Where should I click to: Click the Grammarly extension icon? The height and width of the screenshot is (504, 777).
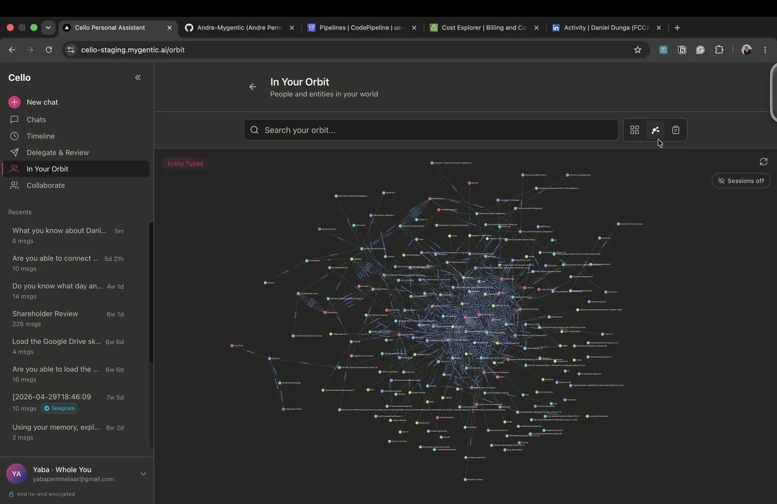(x=700, y=50)
